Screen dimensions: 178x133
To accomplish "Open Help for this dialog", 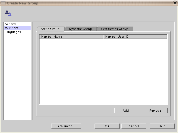I will (x=162, y=126).
